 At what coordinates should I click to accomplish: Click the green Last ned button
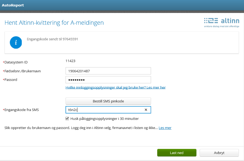[x=177, y=153]
